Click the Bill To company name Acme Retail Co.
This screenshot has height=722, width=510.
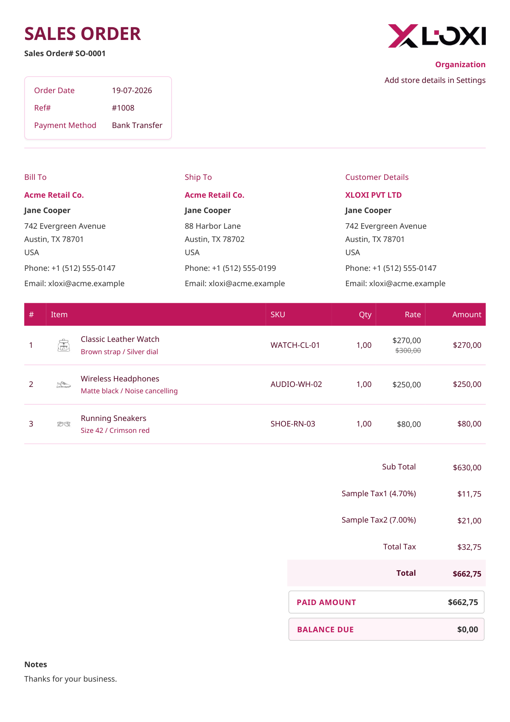pyautogui.click(x=54, y=195)
